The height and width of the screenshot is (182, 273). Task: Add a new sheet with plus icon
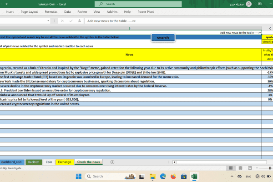point(112,162)
